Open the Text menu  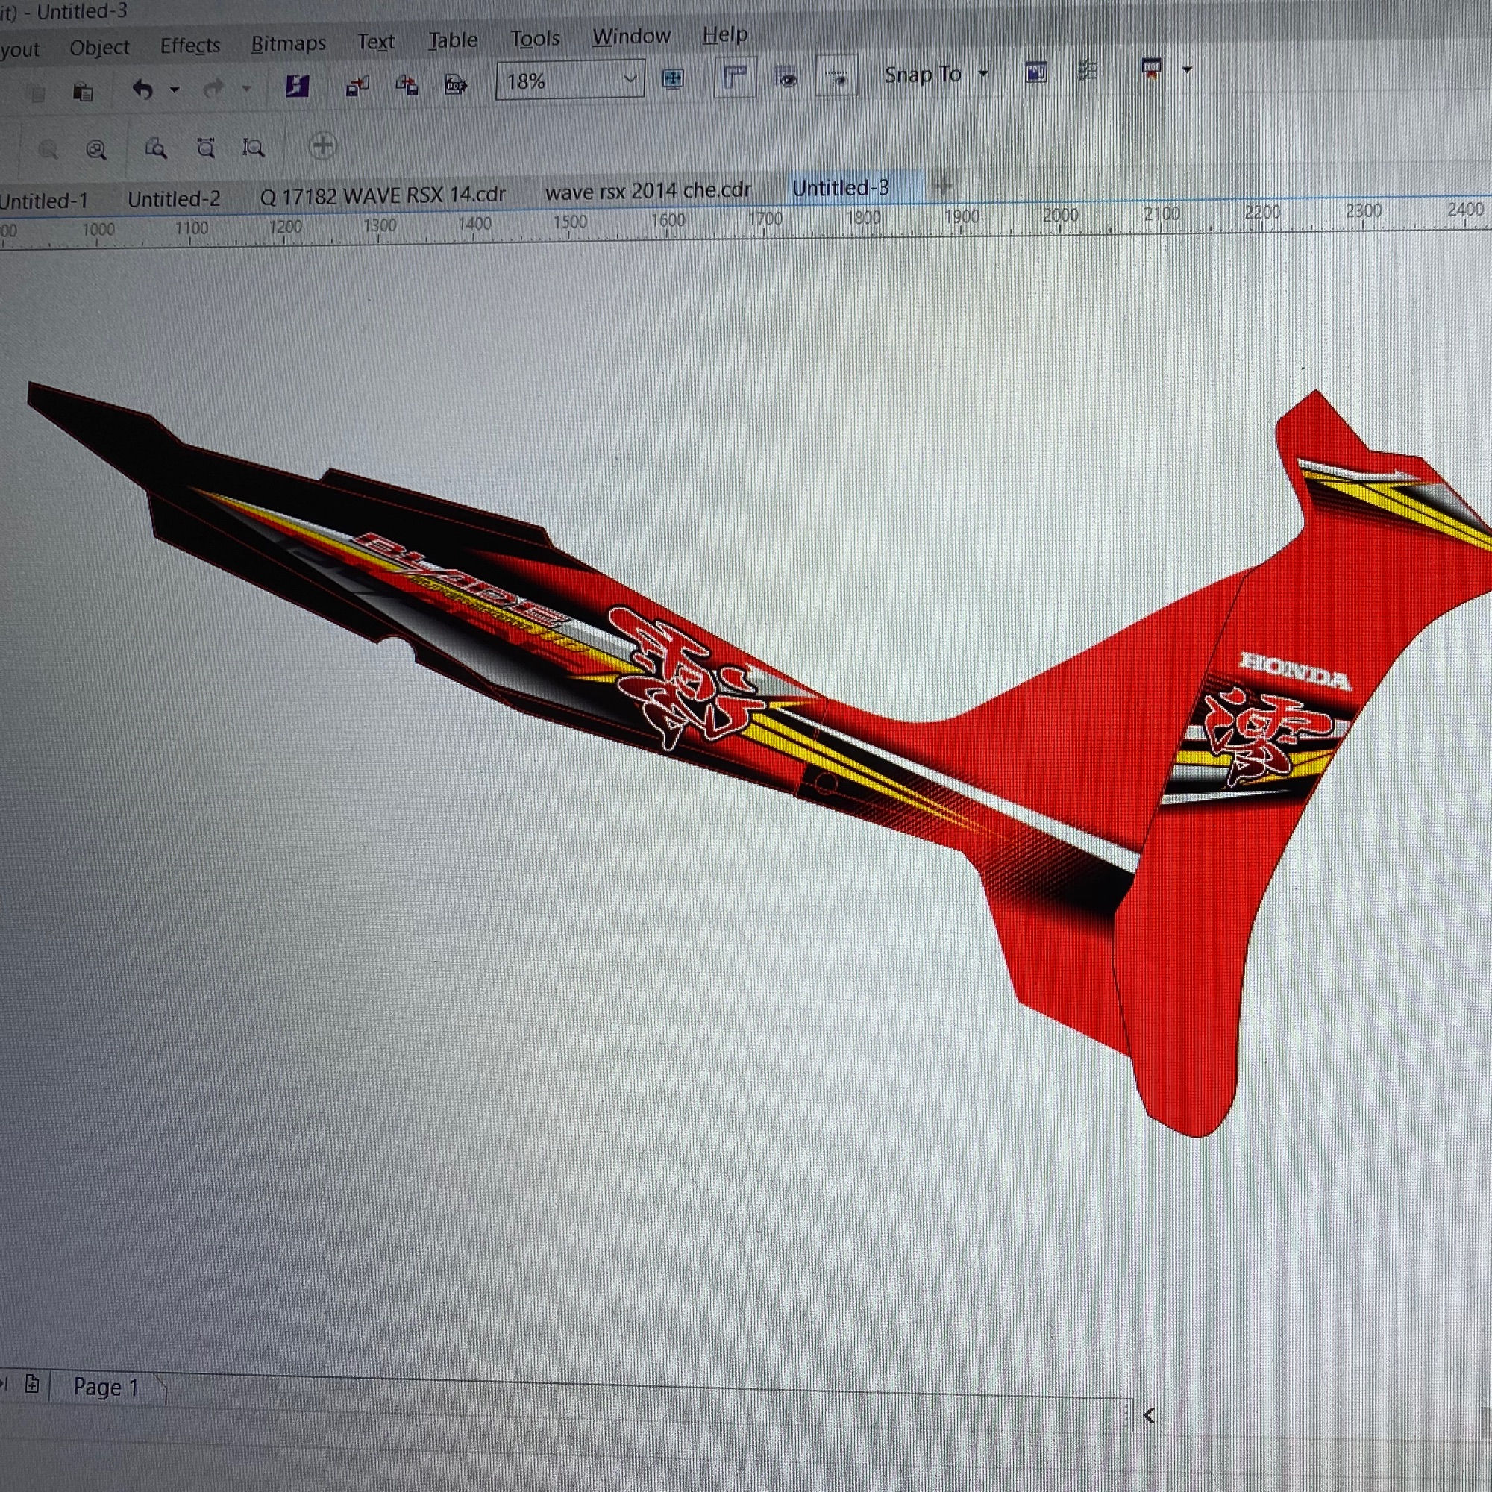click(x=376, y=42)
